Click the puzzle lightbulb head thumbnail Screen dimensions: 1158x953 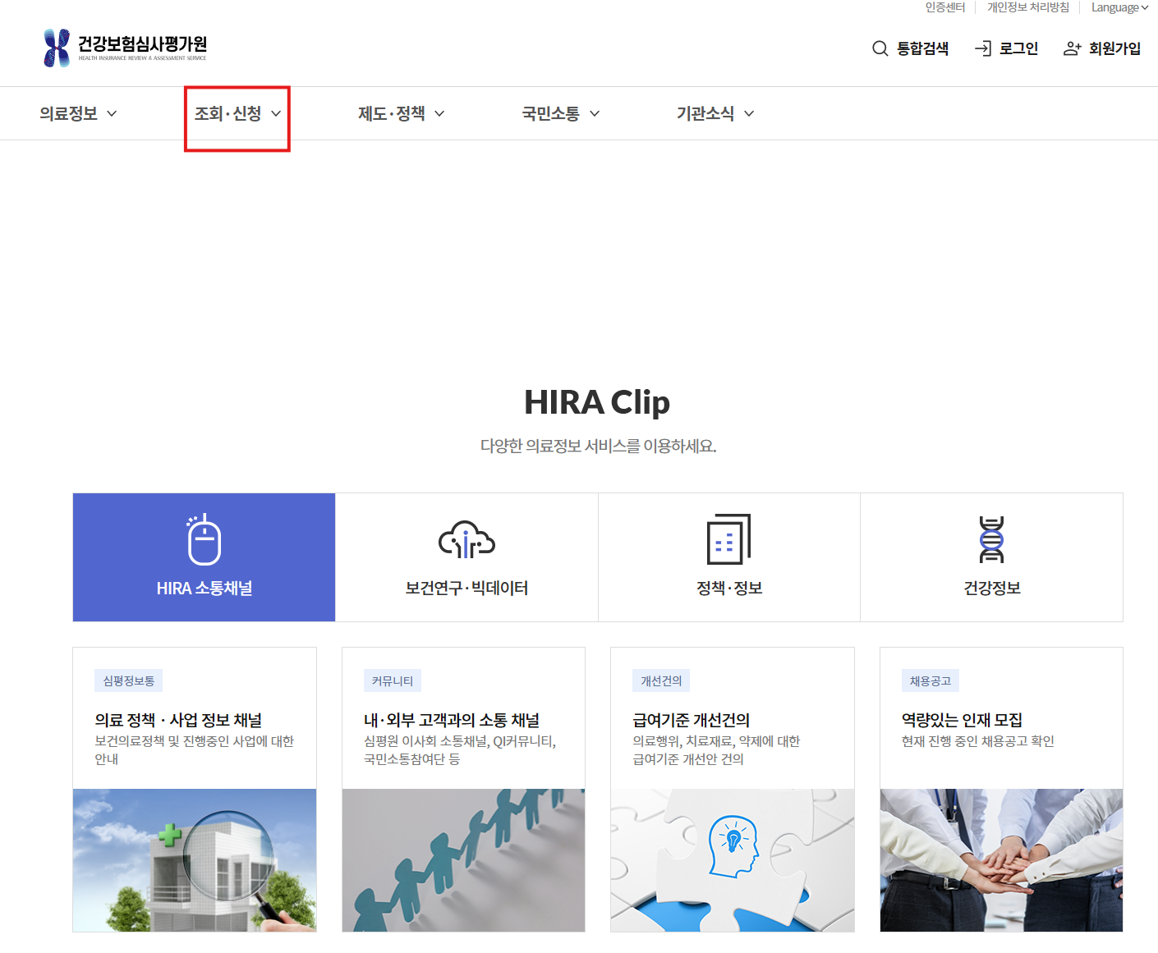point(733,860)
